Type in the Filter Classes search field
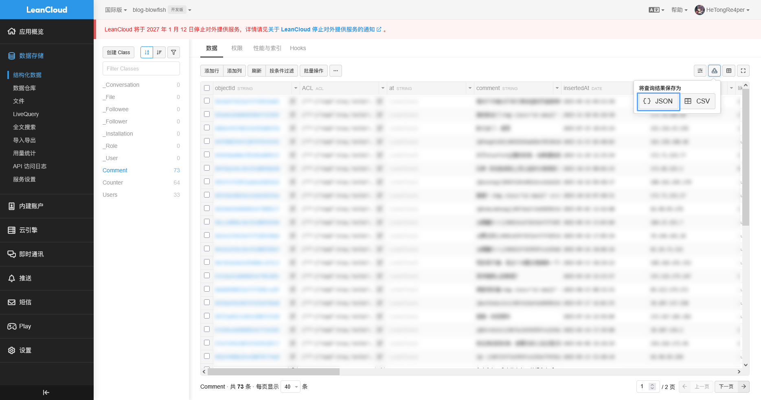 (x=141, y=68)
